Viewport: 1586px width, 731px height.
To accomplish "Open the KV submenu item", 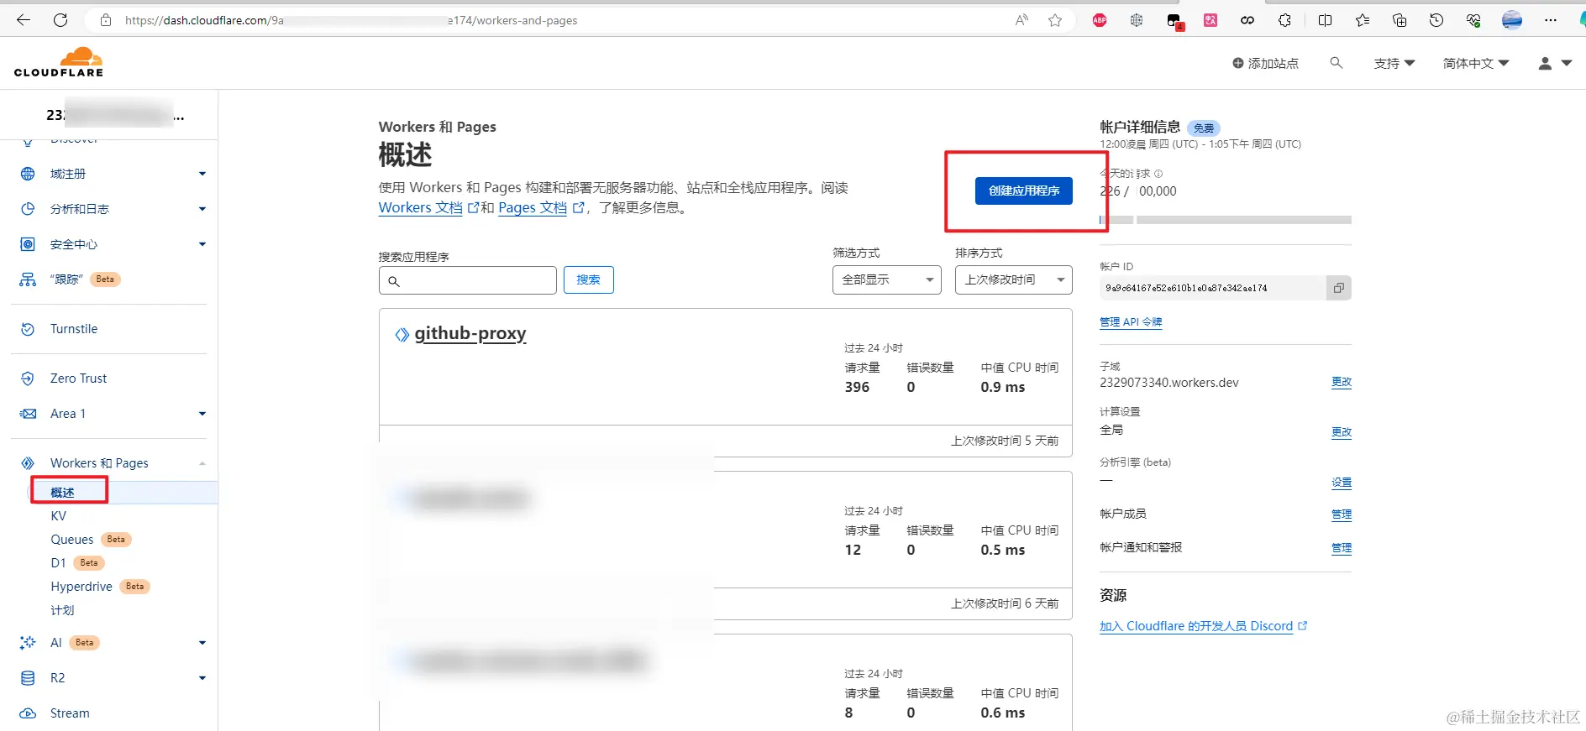I will click(58, 516).
